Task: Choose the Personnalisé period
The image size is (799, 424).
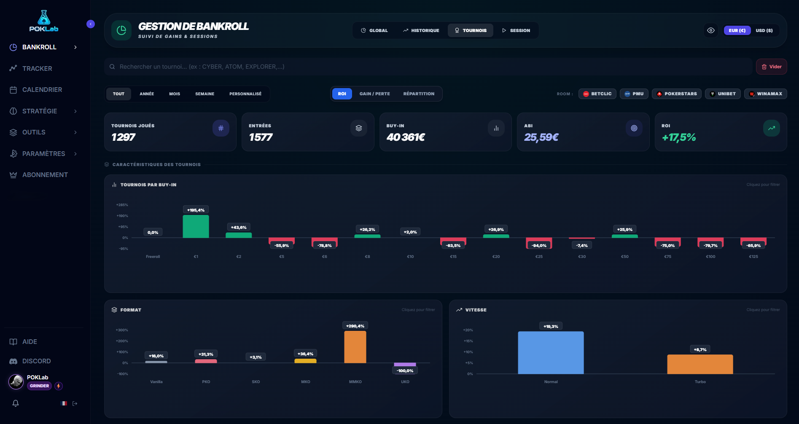Action: (245, 94)
